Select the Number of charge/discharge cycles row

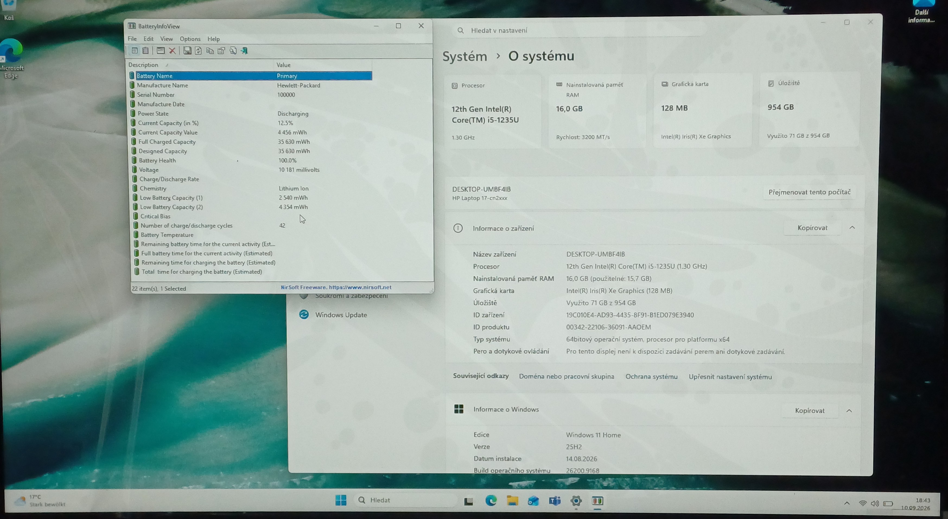253,226
